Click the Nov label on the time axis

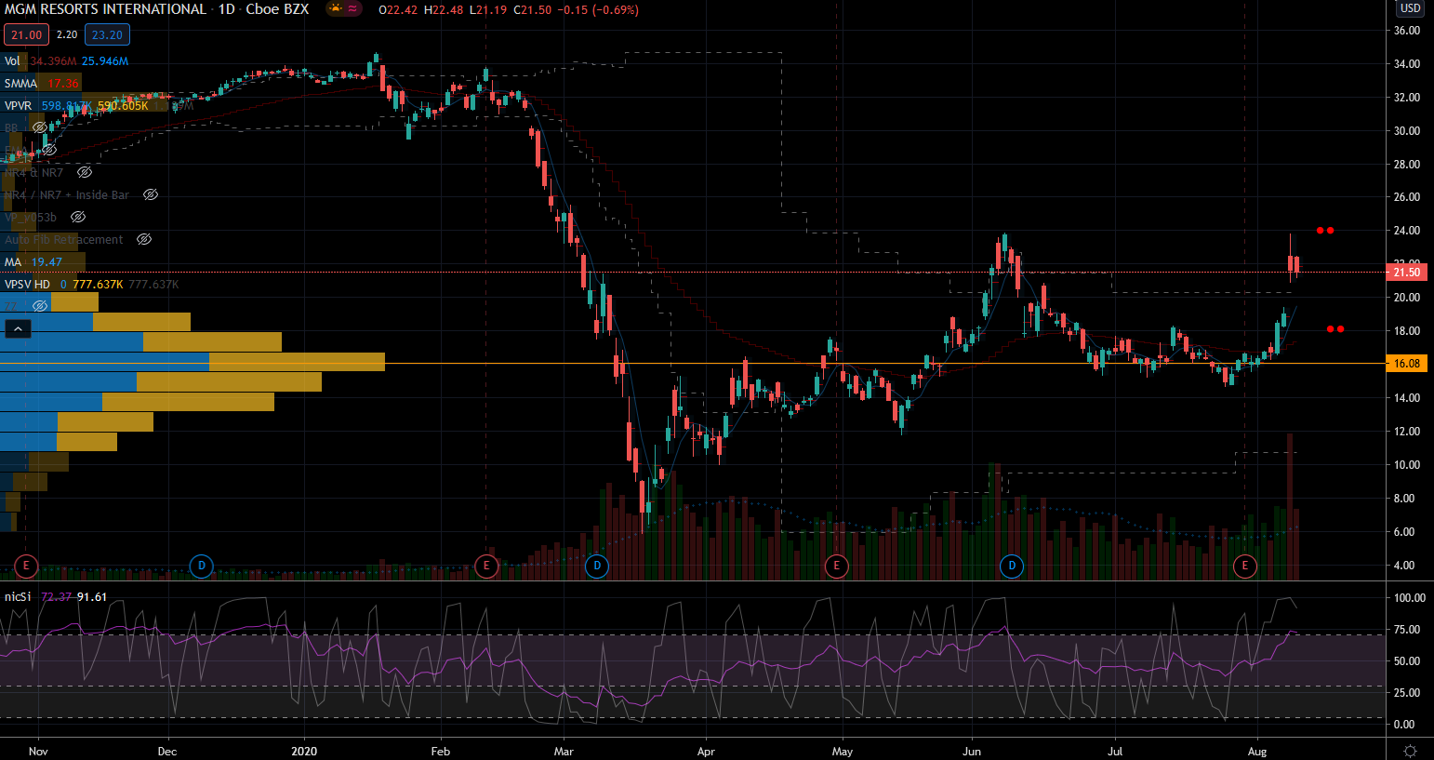38,751
